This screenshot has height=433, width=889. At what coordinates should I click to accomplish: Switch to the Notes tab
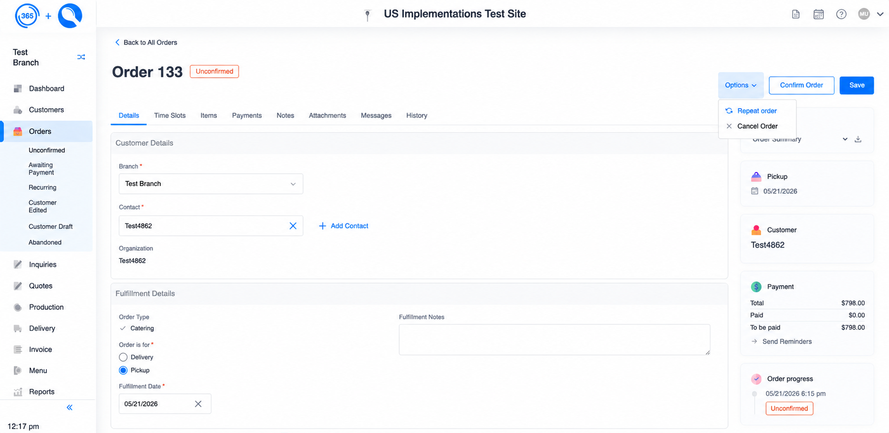pos(285,116)
